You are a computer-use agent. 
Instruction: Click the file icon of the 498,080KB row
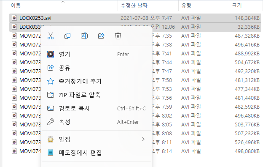(14, 151)
